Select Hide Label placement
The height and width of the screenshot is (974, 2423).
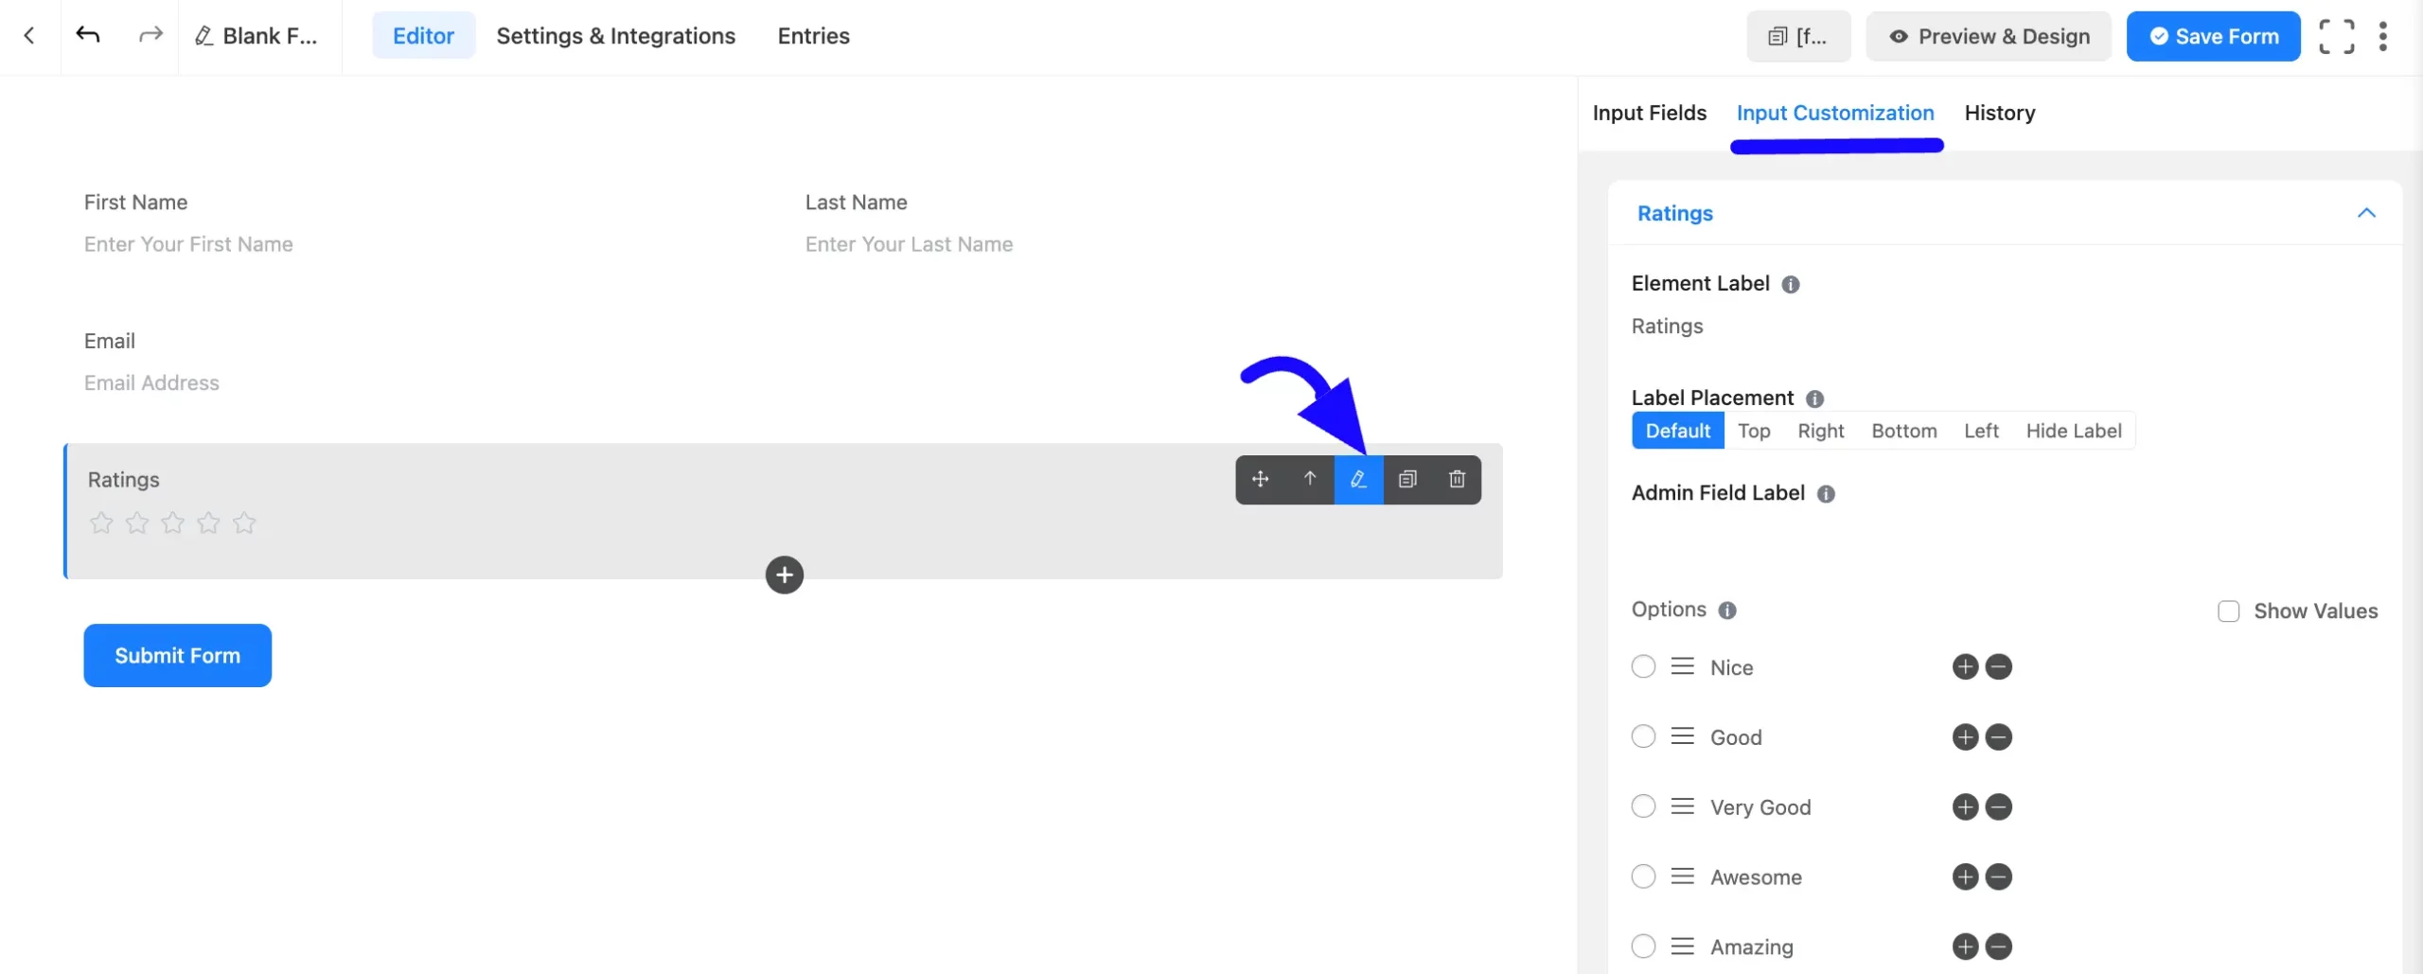[x=2073, y=431]
